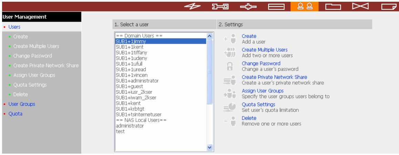Open the note-shaped logs icon in top bar
The width and height of the screenshot is (399, 155).
click(x=389, y=7)
